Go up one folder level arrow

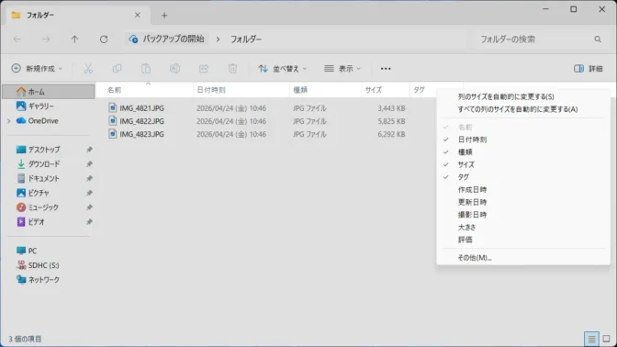74,39
